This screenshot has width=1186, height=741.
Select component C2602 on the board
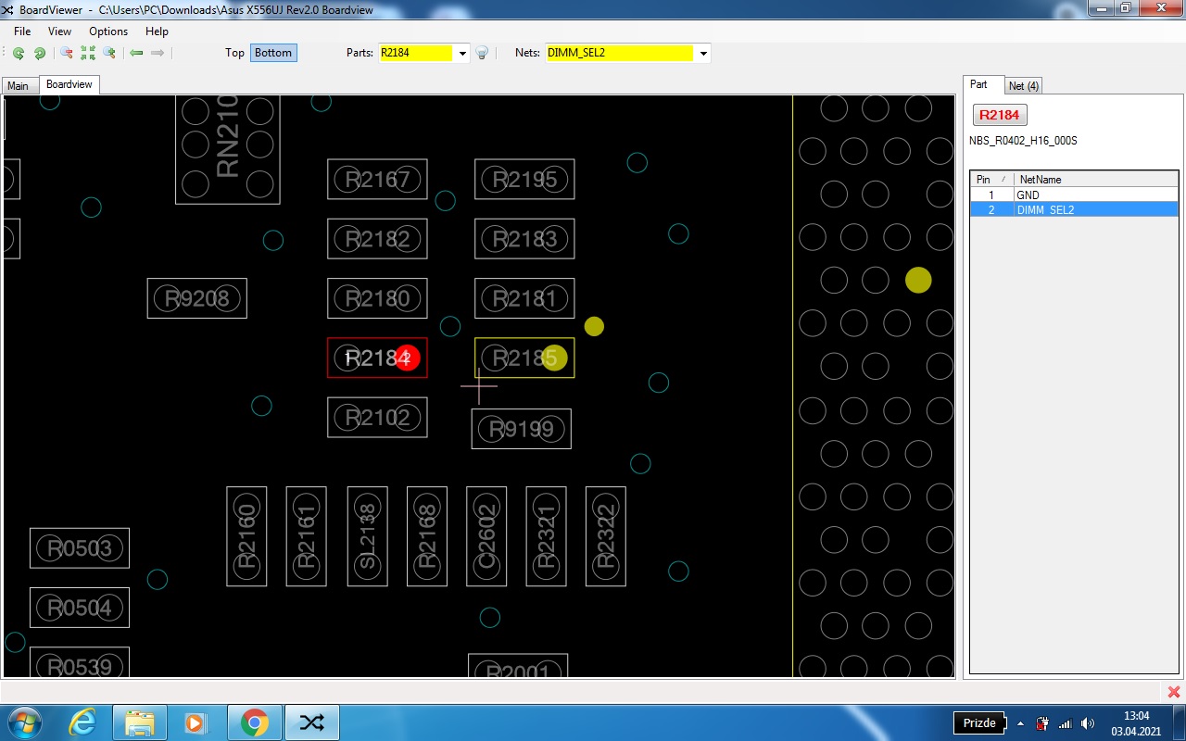coord(486,536)
